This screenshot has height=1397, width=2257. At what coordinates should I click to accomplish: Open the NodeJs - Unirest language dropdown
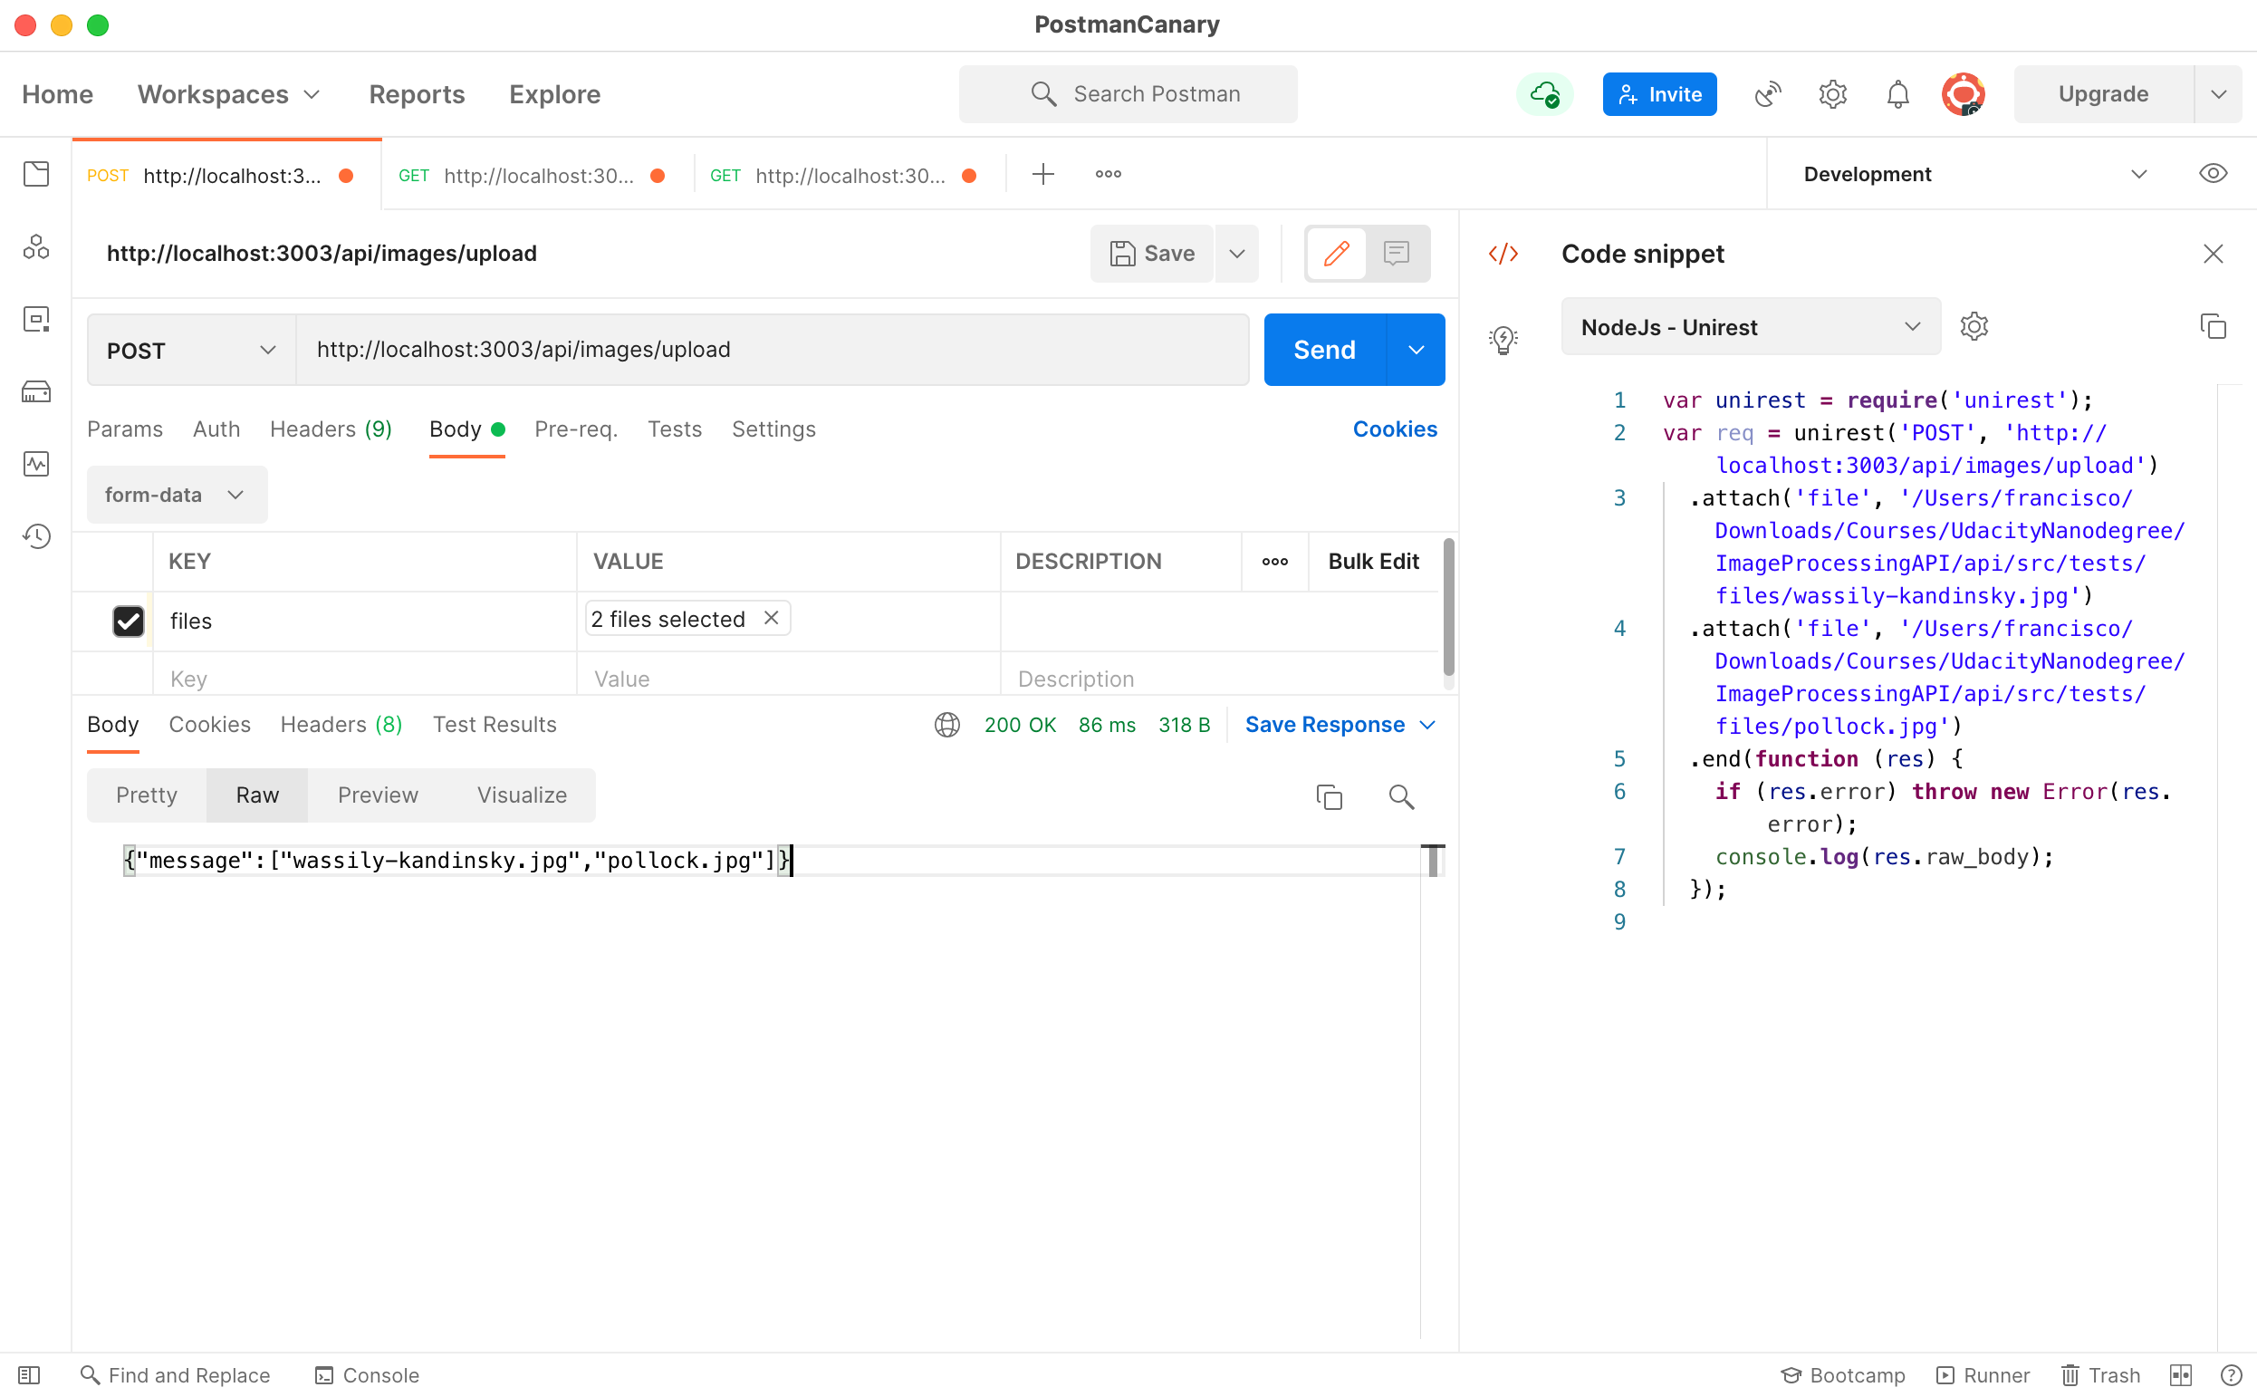coord(1750,327)
